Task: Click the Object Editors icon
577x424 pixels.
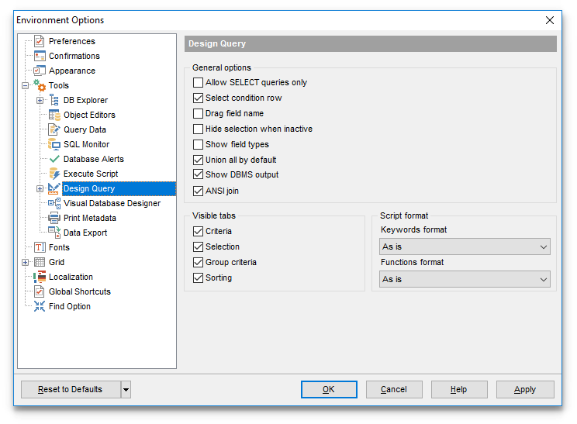Action: click(x=54, y=115)
